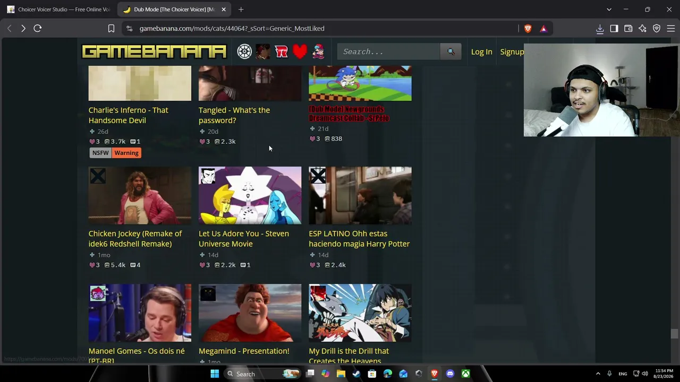Click the Chicken Jockey thumbnail image

140,195
